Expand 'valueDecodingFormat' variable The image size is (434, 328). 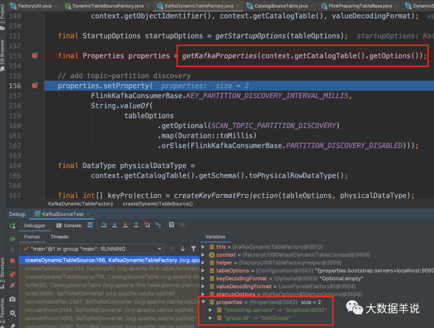coord(203,287)
